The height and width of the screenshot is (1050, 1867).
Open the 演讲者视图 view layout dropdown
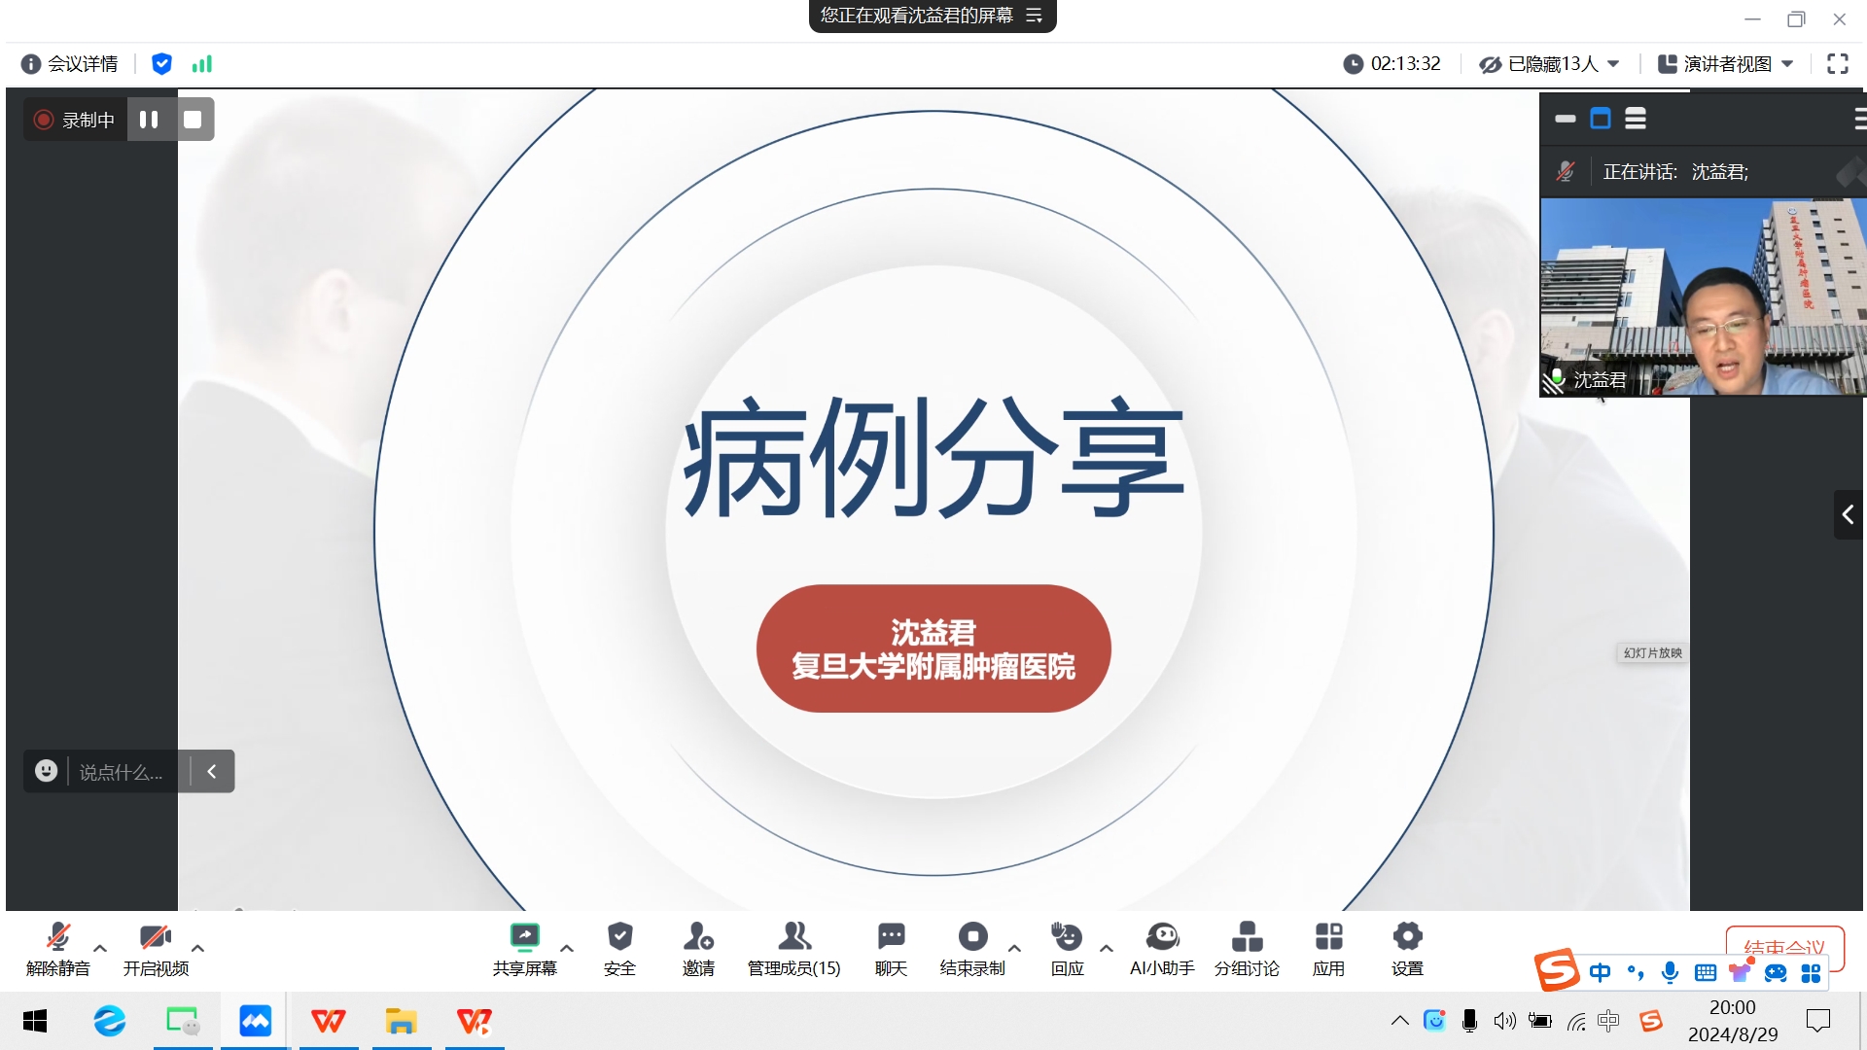[1725, 64]
